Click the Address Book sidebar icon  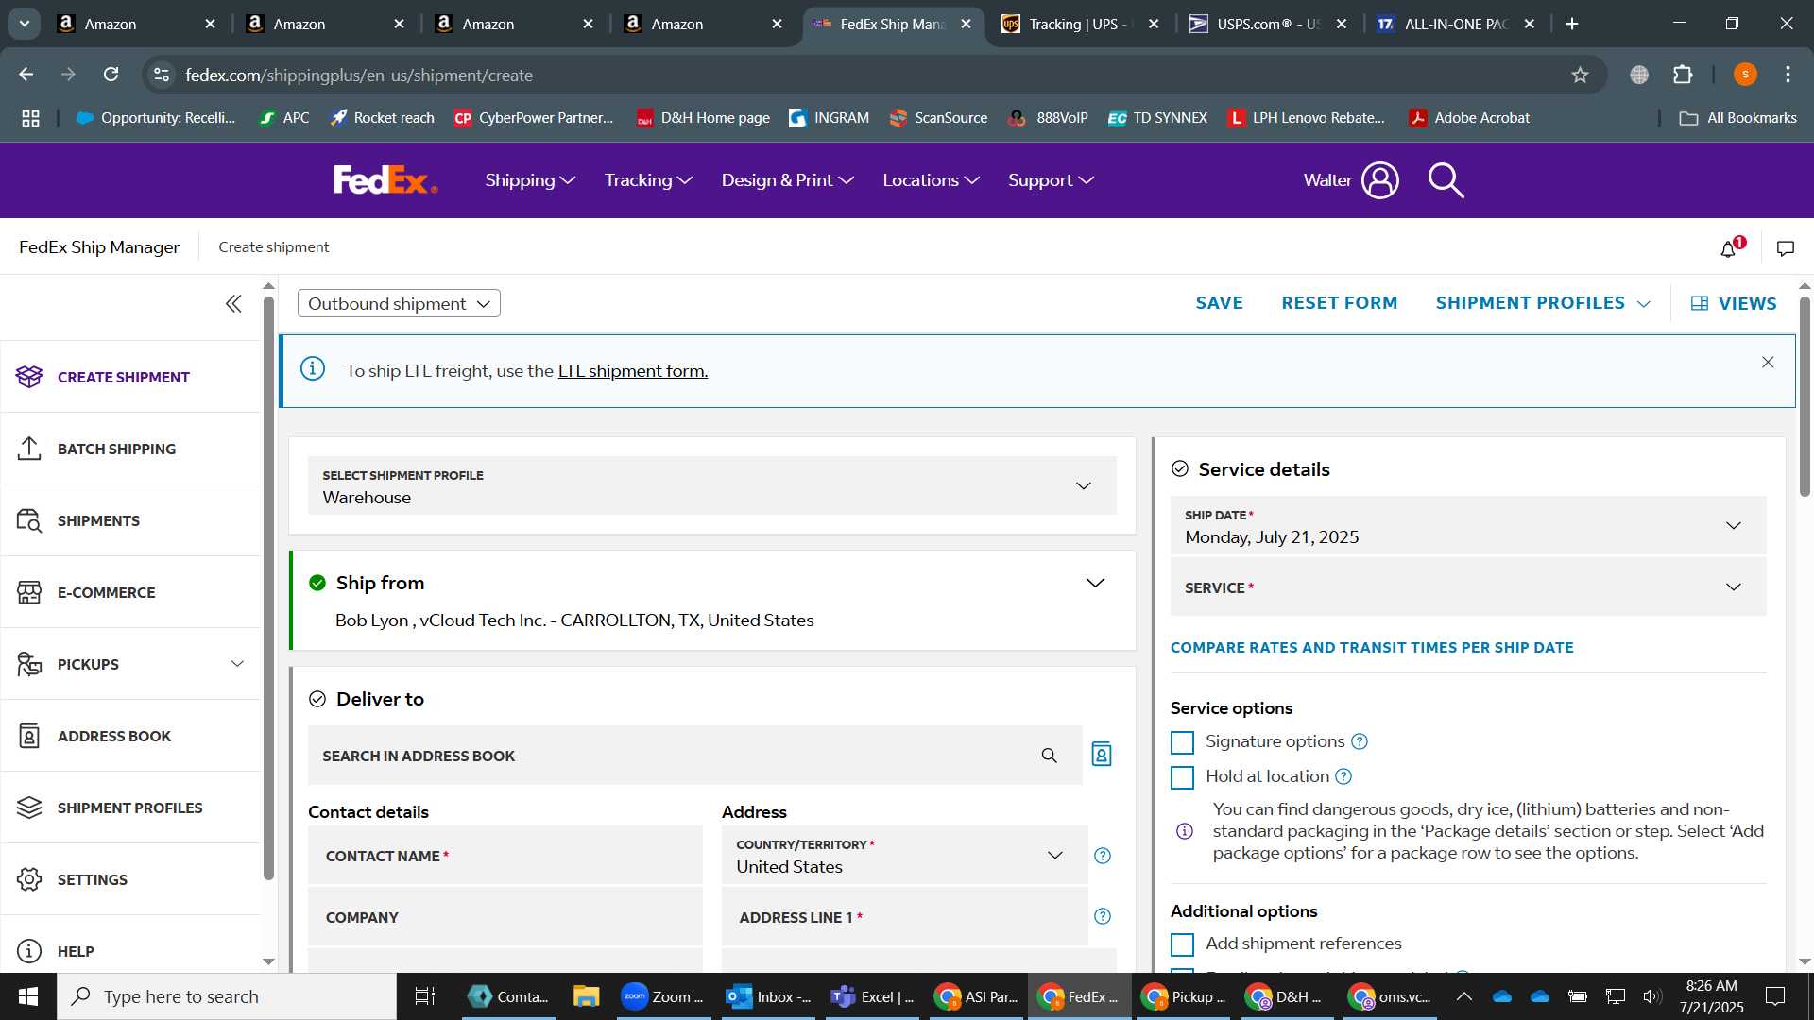click(x=29, y=736)
